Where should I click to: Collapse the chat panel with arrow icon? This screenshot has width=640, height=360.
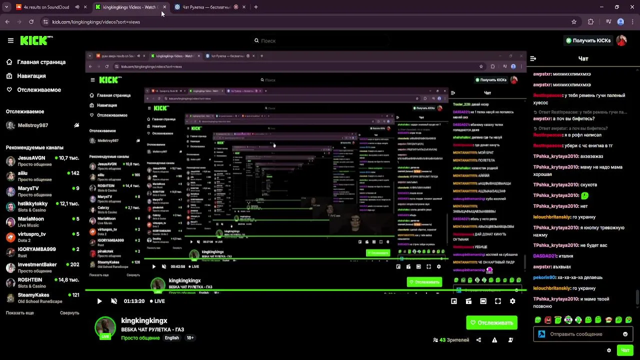click(x=533, y=58)
